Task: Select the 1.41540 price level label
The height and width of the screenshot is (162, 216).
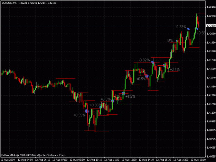Action: (x=211, y=78)
